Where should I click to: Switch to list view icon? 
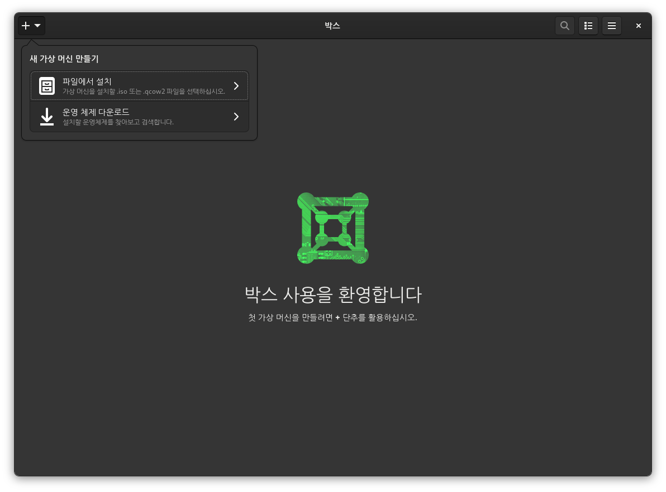click(588, 26)
